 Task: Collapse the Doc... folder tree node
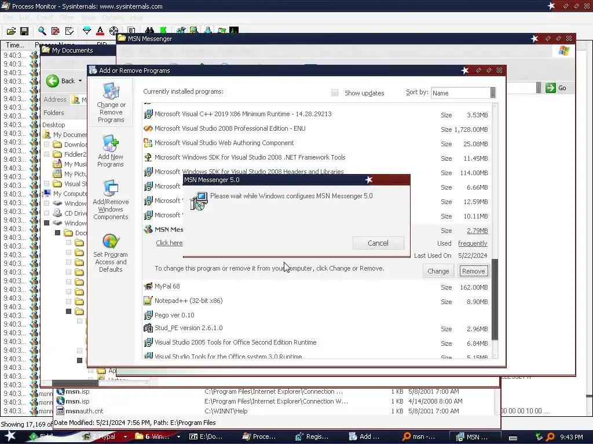tap(57, 232)
